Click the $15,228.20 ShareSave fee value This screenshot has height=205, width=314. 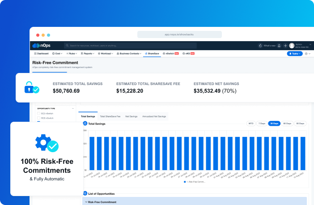coord(130,91)
